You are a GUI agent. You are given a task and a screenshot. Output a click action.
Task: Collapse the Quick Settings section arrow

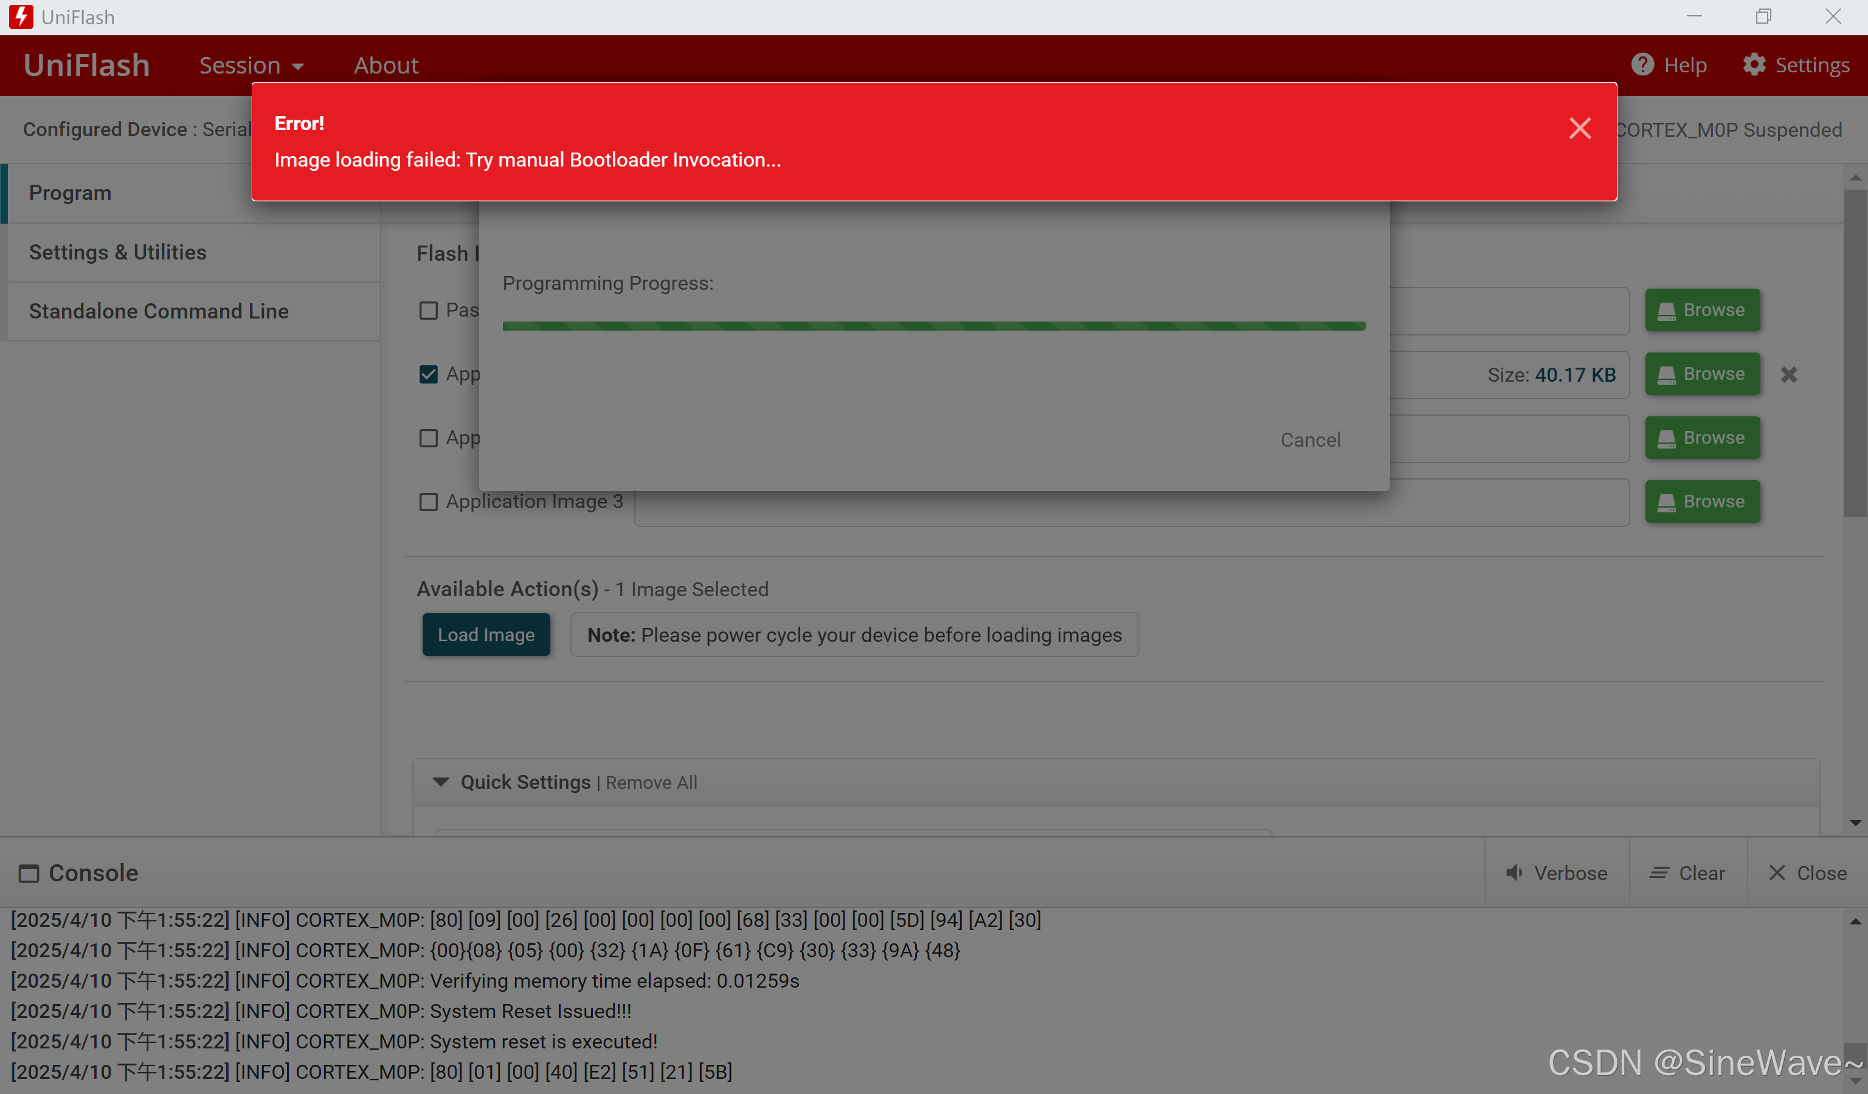click(440, 782)
